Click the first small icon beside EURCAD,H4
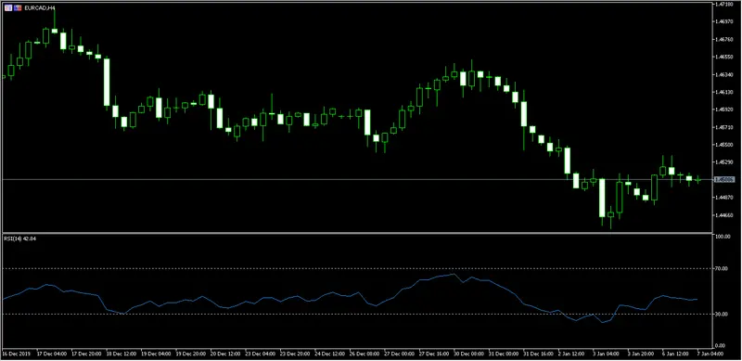 click(x=8, y=7)
